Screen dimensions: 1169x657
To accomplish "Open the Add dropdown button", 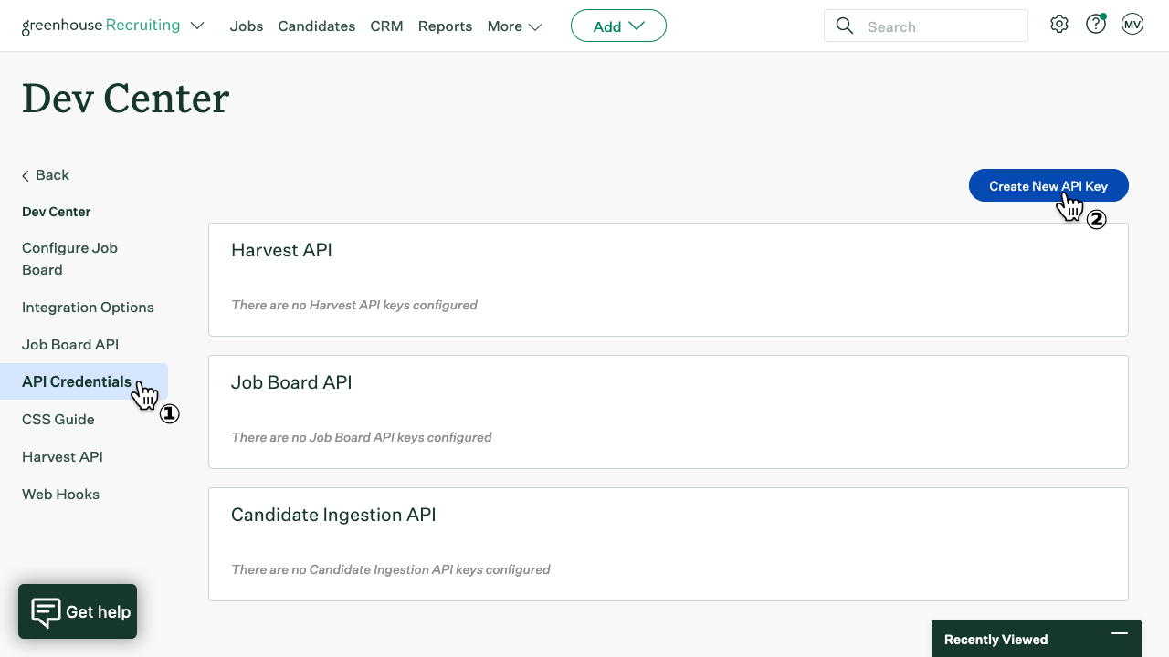I will tap(618, 26).
